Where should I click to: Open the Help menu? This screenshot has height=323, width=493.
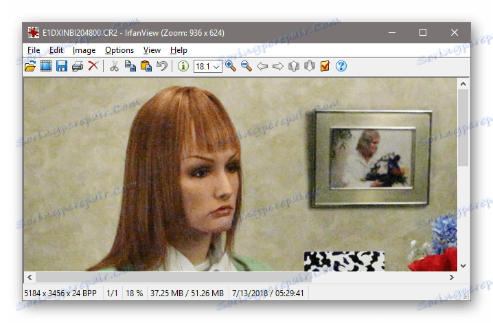coord(179,50)
